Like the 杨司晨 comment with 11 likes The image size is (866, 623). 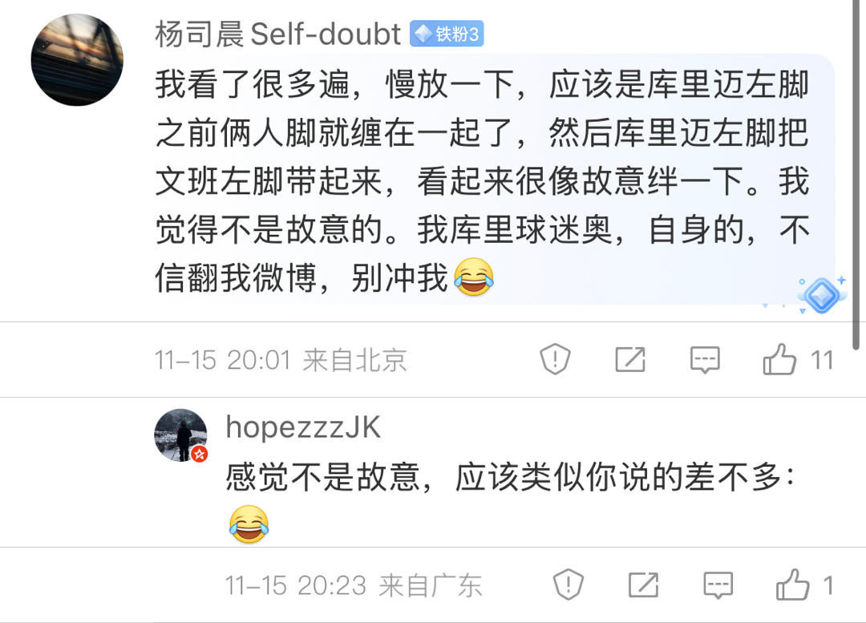click(x=779, y=359)
